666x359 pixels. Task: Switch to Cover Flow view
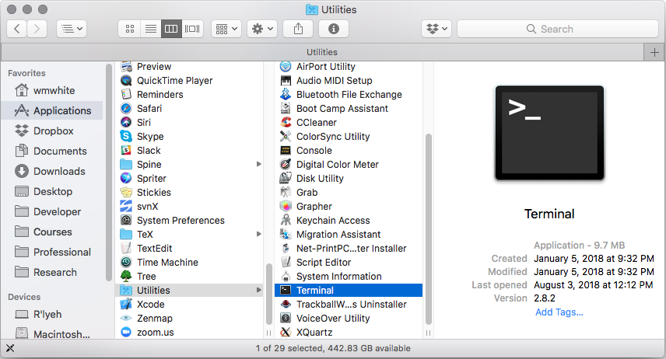192,29
